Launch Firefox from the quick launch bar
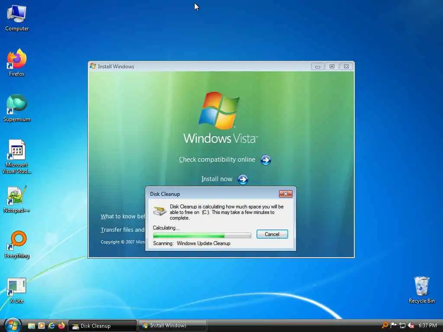Screen dimensions: 443x332 [61, 326]
